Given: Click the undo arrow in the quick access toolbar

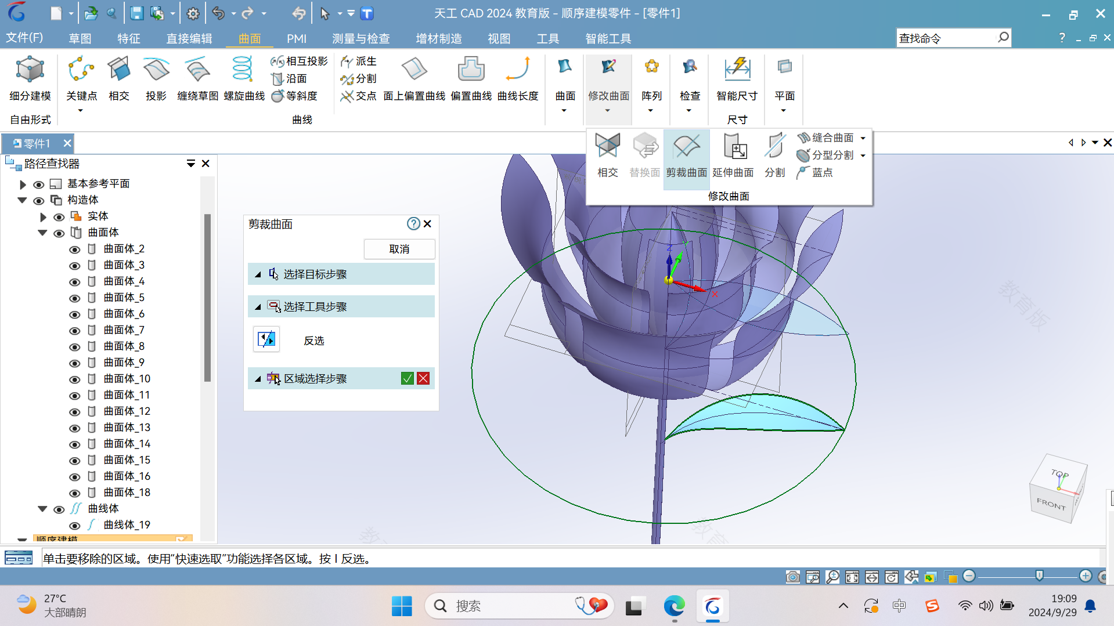Looking at the screenshot, I should [x=218, y=13].
